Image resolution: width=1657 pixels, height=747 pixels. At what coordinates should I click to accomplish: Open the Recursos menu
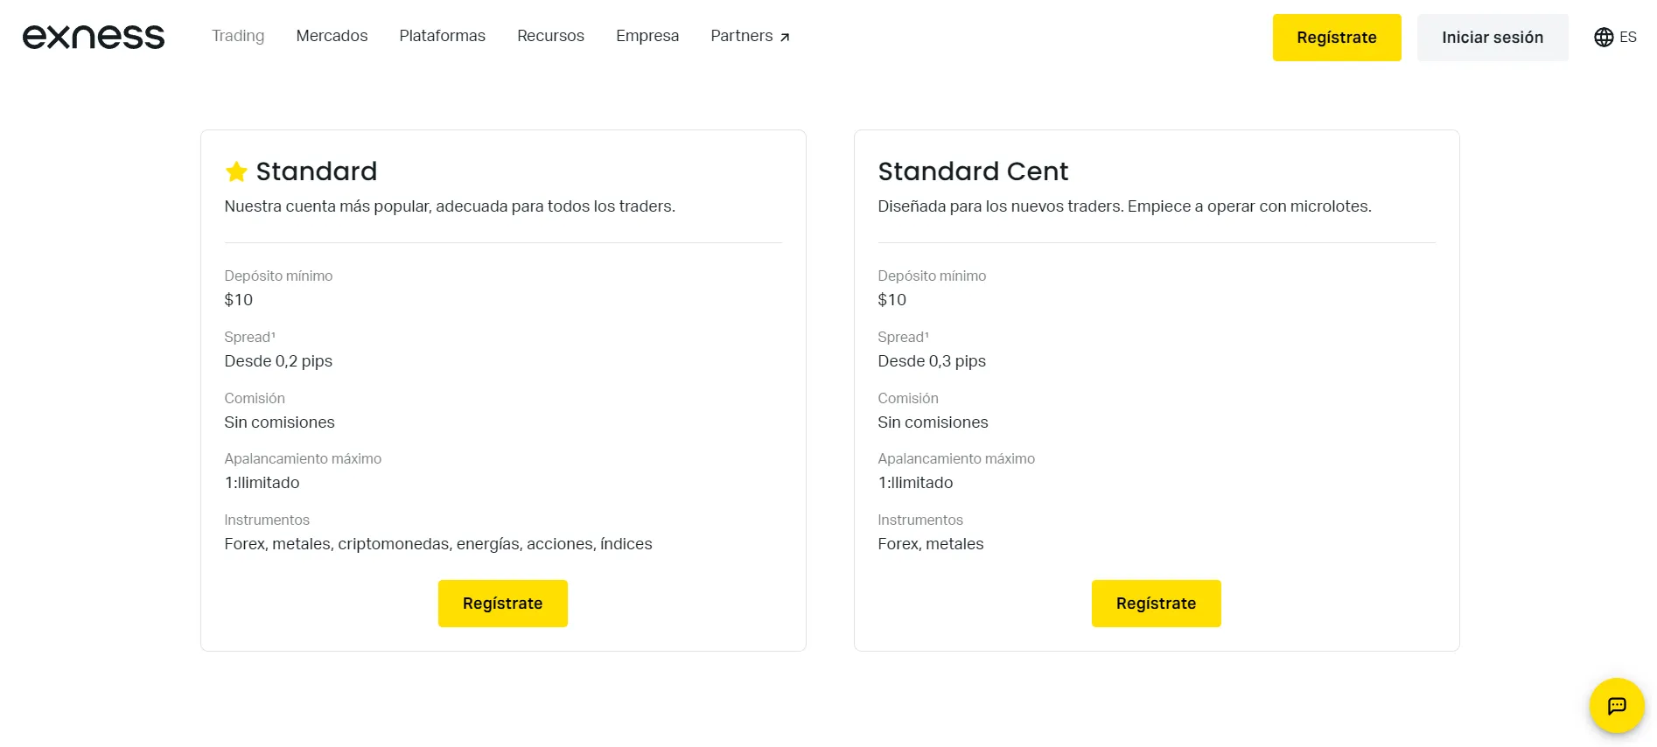tap(550, 36)
